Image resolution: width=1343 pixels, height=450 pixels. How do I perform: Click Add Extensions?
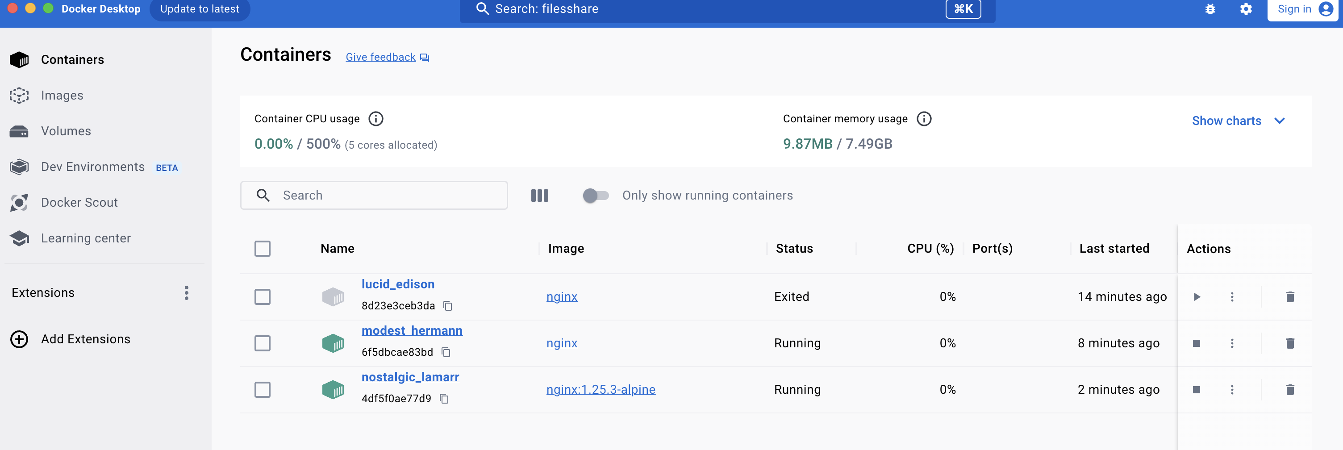[x=71, y=339]
